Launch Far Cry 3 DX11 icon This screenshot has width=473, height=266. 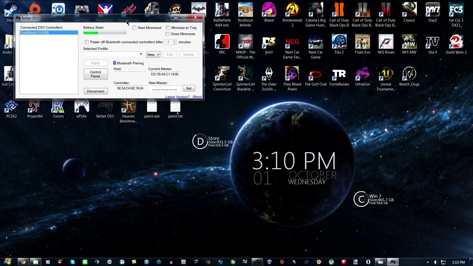coord(456,15)
